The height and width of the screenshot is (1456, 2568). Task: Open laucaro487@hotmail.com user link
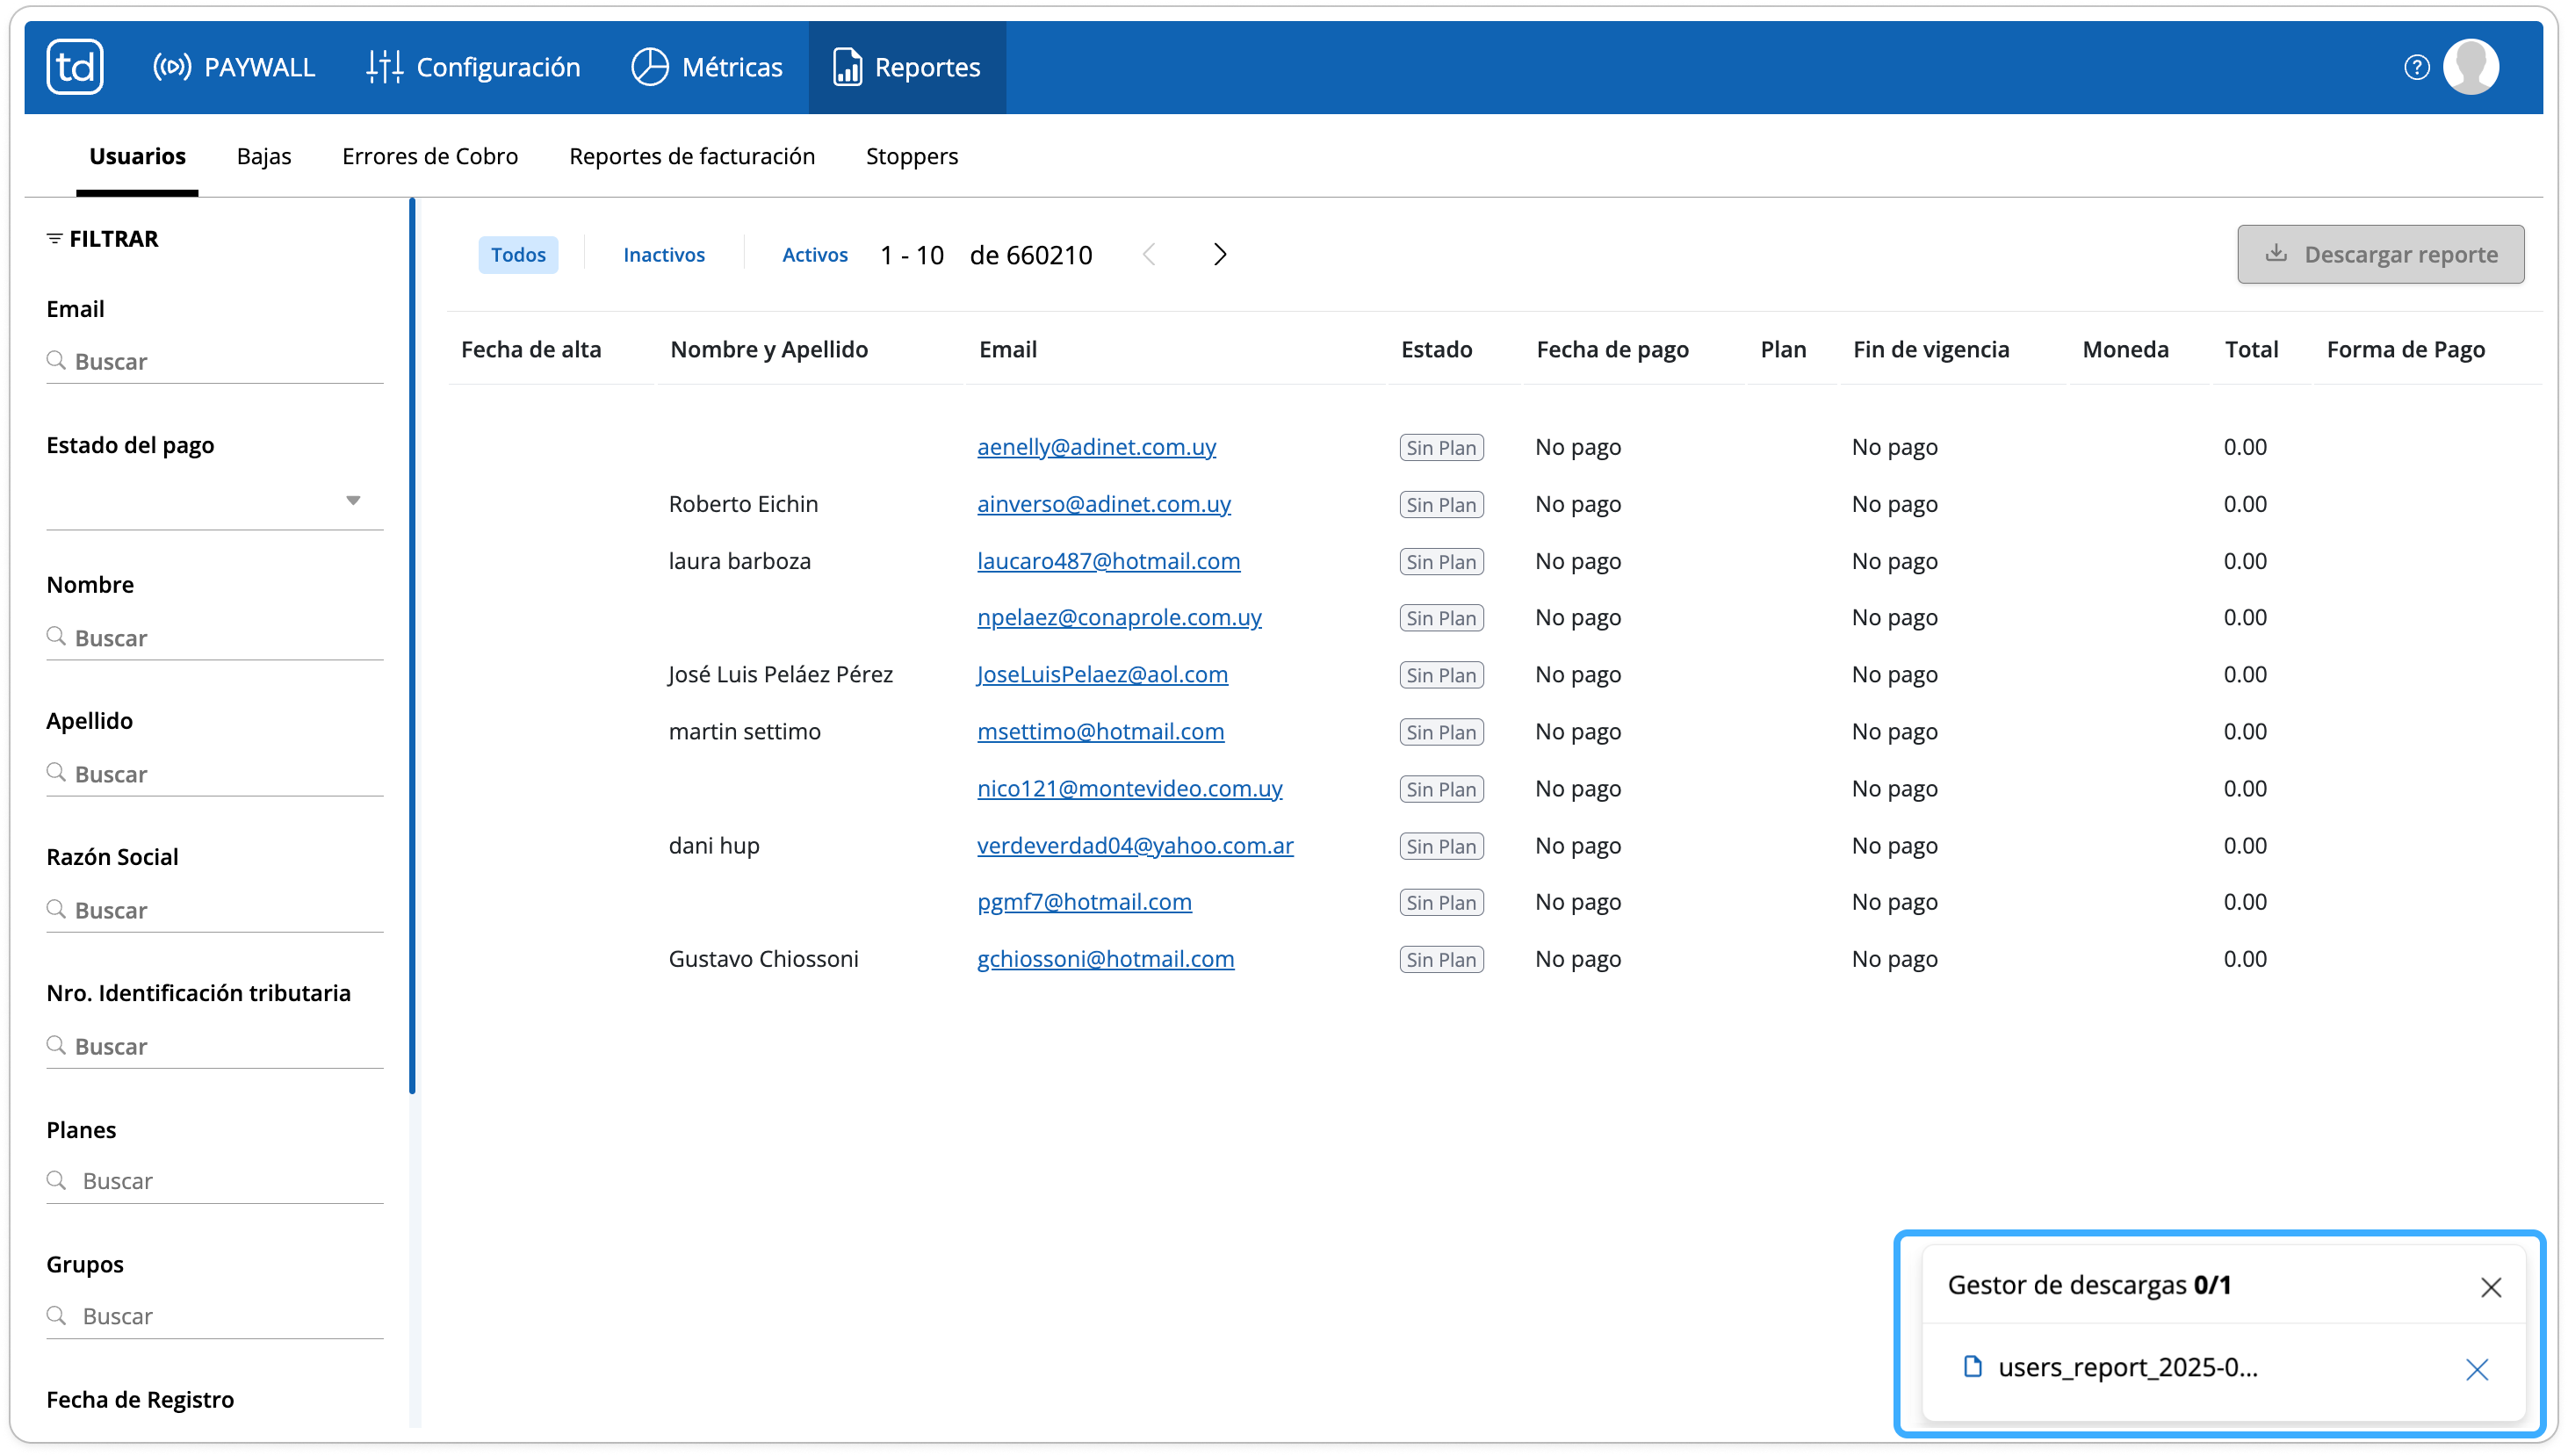pyautogui.click(x=1108, y=561)
